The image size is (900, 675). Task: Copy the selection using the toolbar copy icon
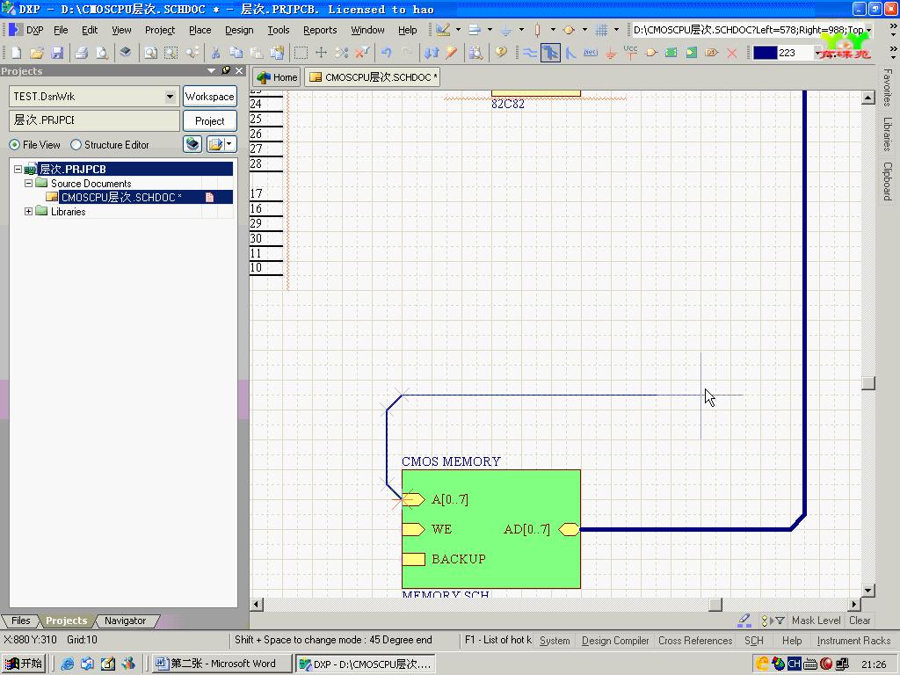tap(236, 53)
